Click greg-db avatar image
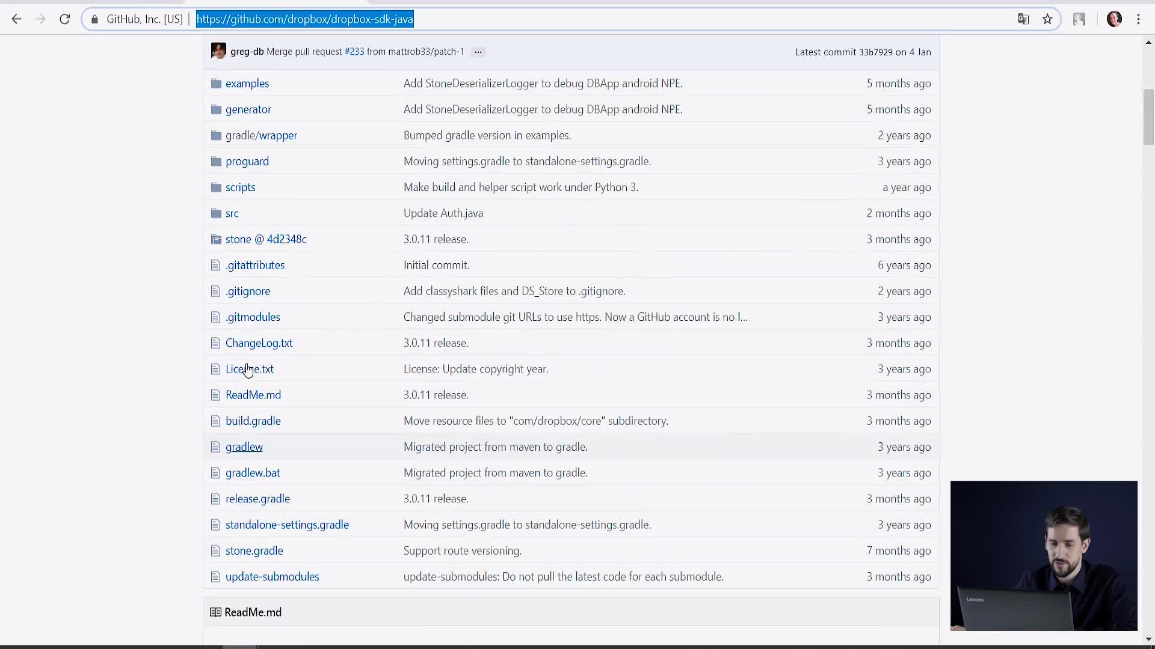This screenshot has width=1155, height=649. click(218, 51)
